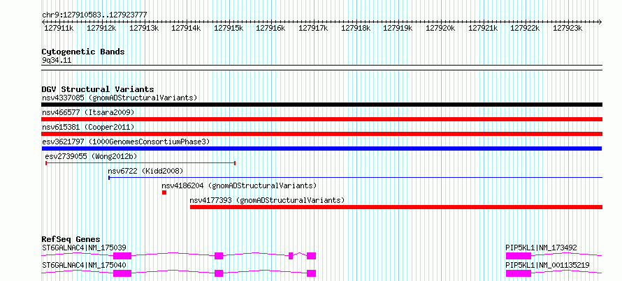Select the nsv6722 Kidd2008 thin blue line
Viewport: 622px width, 281px height.
tap(356, 178)
